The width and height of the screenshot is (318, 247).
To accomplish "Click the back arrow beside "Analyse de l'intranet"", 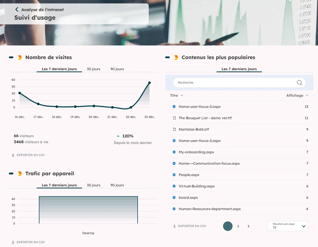I will 16,9.
